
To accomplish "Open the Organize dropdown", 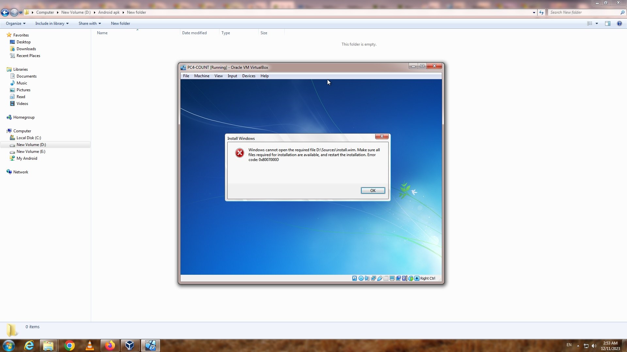I will 16,23.
